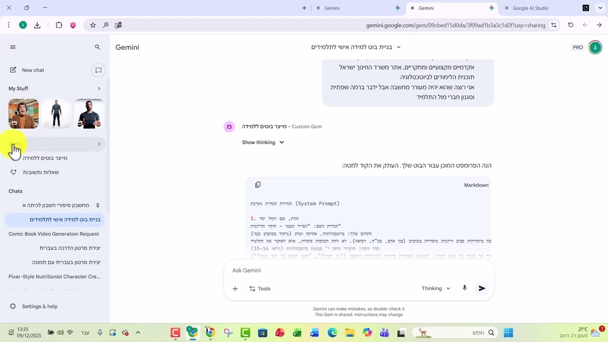Screen dimensions: 608x342
Task: Open Windows Start button
Action: coord(508,332)
